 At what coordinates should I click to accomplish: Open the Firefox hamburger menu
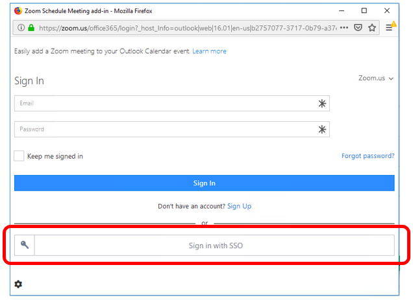click(x=389, y=27)
